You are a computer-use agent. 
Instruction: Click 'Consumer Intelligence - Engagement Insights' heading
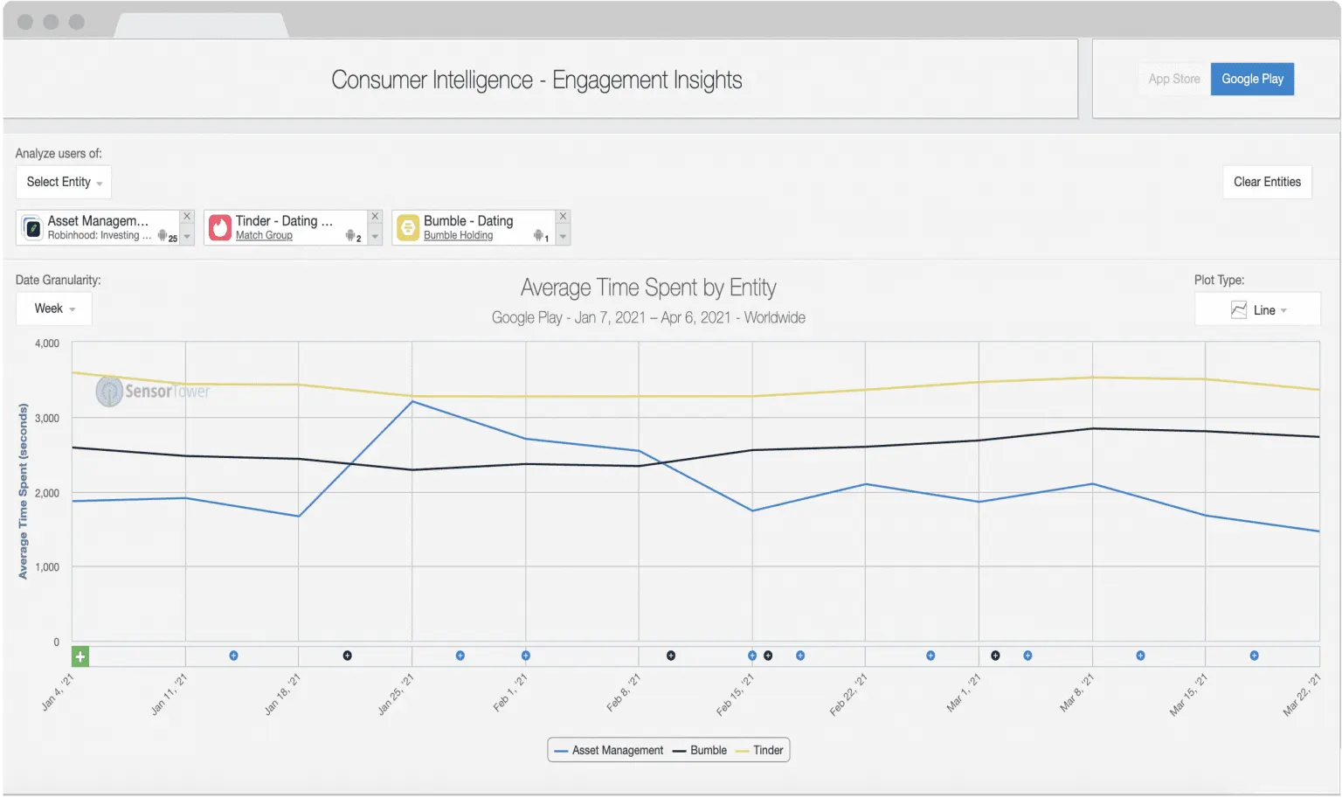pos(536,80)
